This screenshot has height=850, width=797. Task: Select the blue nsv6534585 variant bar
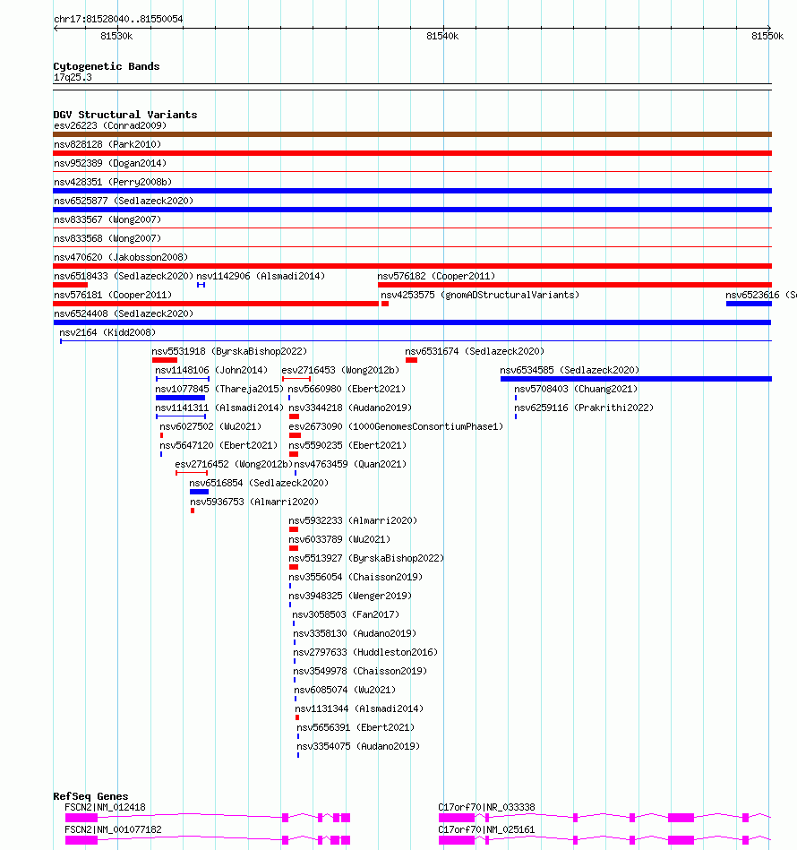point(636,379)
